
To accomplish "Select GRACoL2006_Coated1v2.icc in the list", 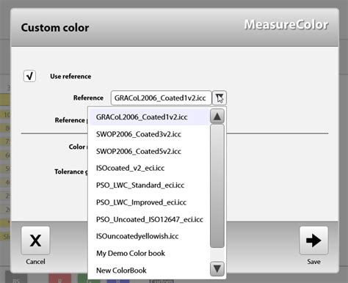I will click(149, 117).
